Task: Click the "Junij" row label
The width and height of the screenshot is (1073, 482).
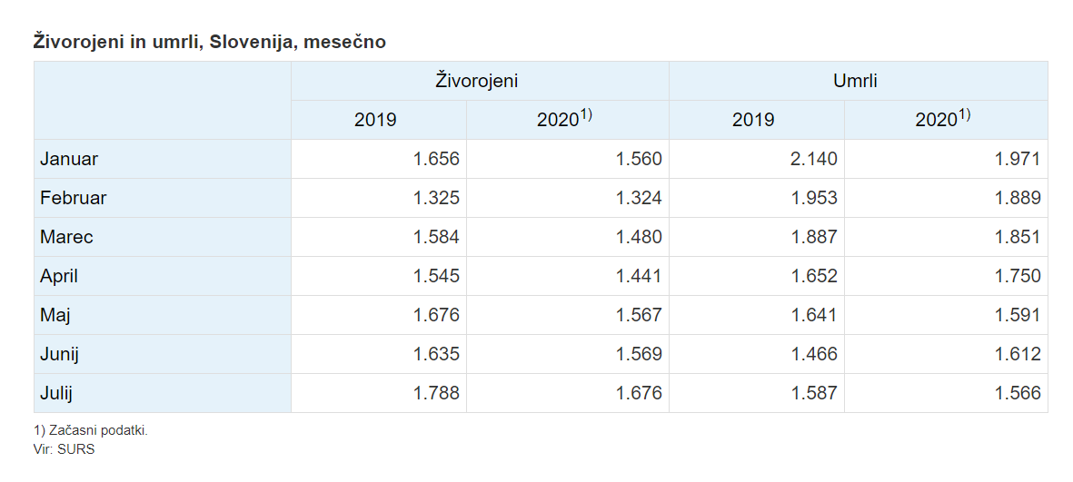Action: pos(60,354)
